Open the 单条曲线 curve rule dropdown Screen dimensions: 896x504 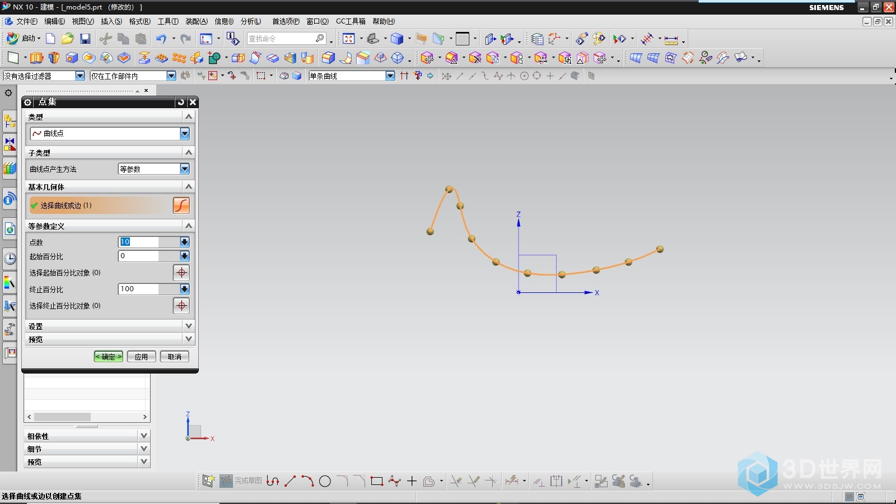390,76
